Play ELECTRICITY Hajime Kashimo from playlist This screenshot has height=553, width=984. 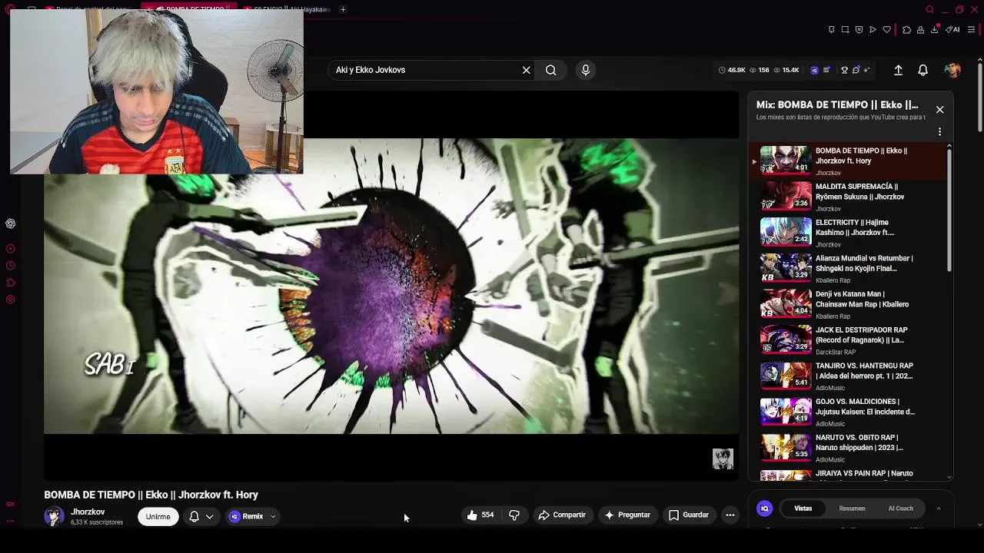[849, 233]
